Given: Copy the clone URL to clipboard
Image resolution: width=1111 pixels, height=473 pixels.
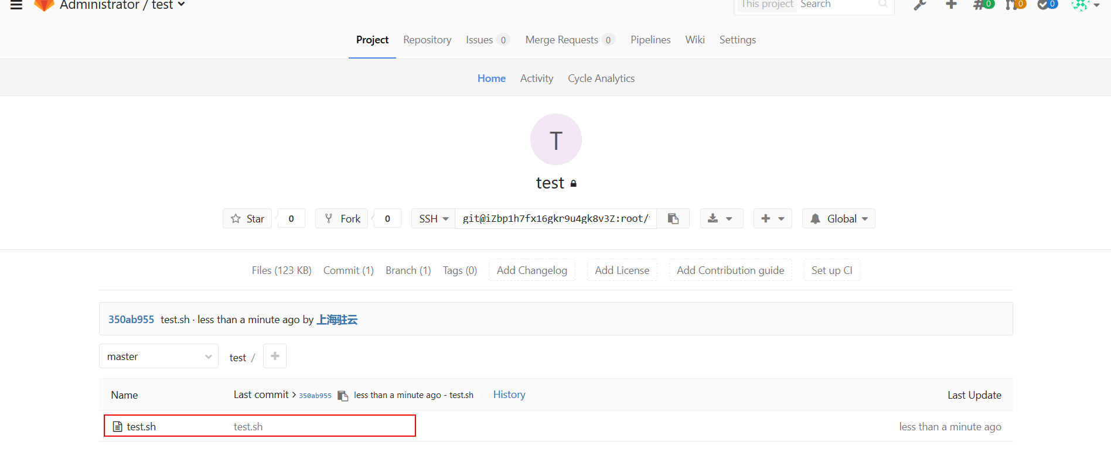Looking at the screenshot, I should 673,218.
